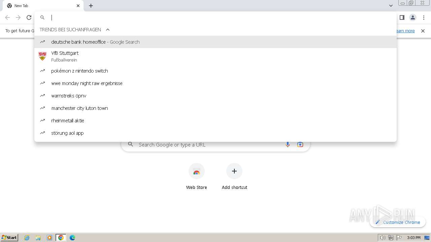Click the forward navigation arrow
This screenshot has height=242, width=431.
pyautogui.click(x=18, y=17)
